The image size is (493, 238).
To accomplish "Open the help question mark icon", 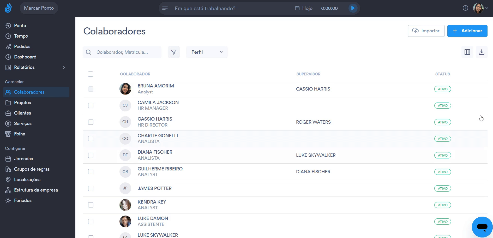I will click(x=465, y=8).
